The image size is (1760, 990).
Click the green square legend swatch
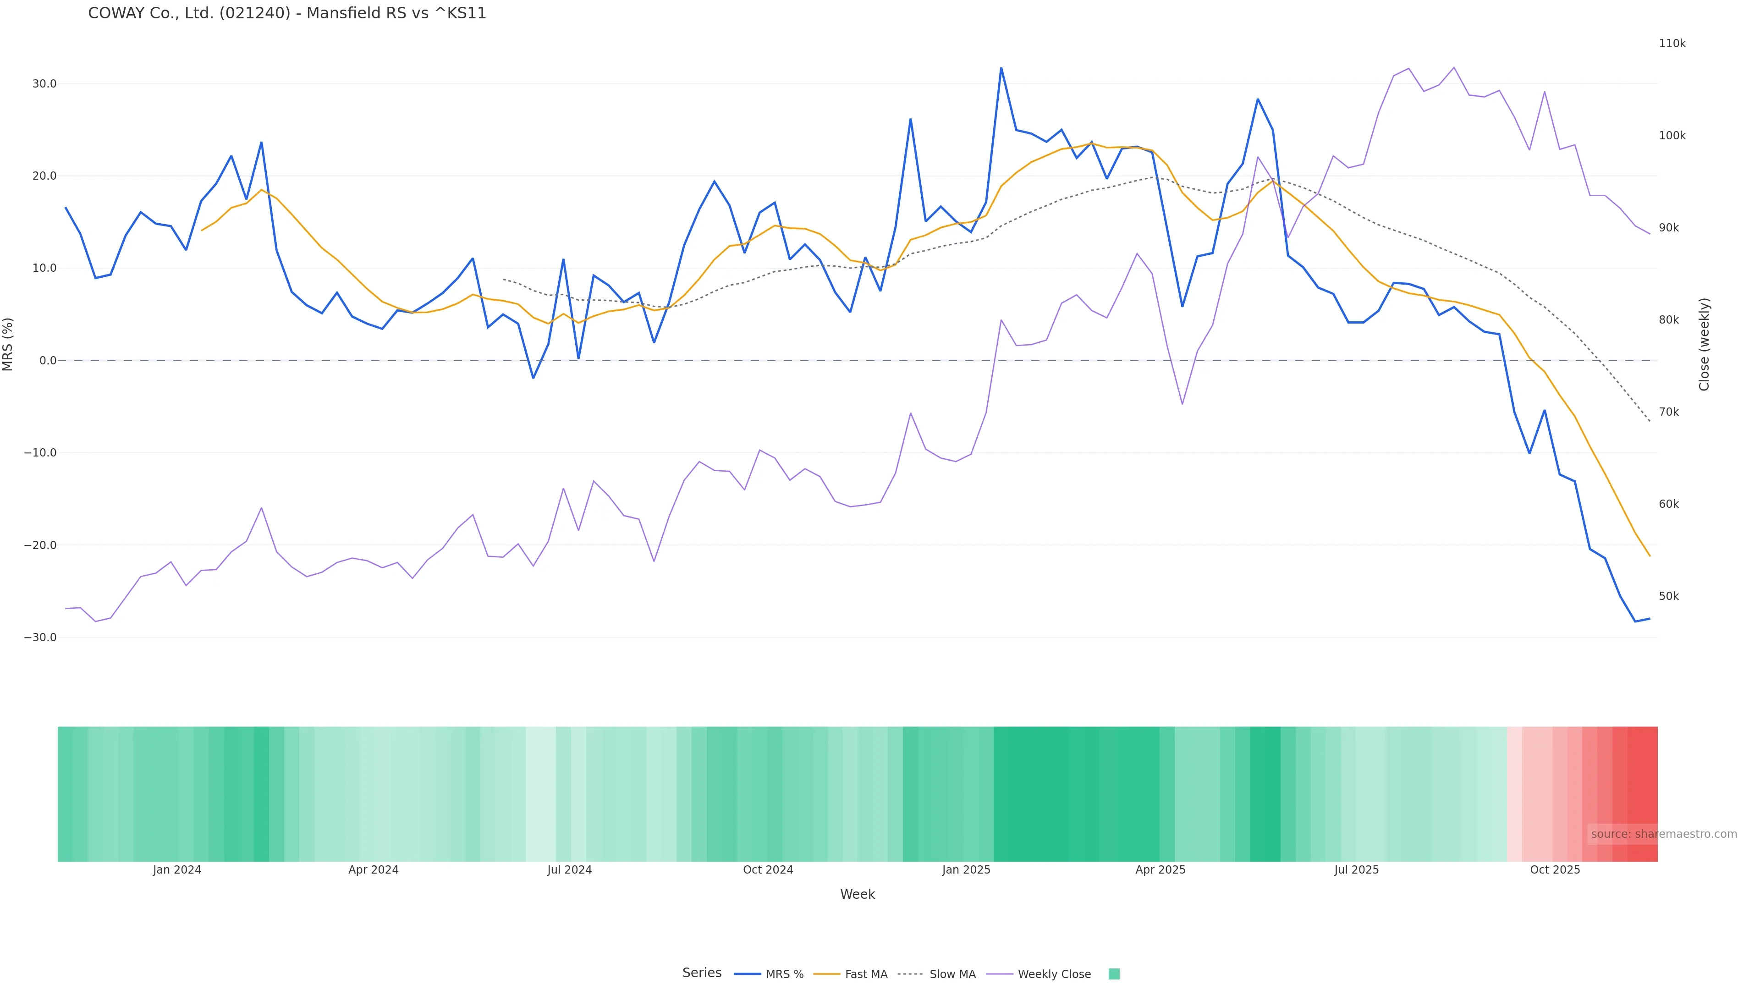[x=1114, y=974]
